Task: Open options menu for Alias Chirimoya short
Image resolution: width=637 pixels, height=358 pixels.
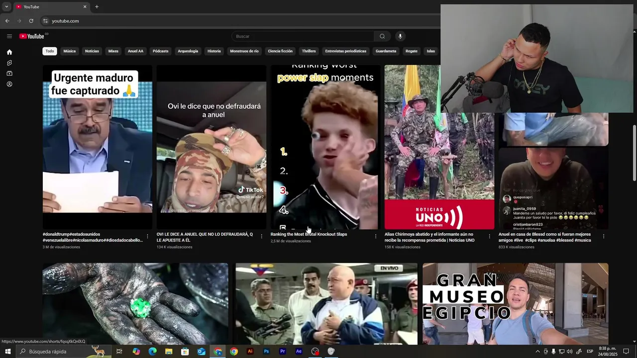Action: (489, 236)
